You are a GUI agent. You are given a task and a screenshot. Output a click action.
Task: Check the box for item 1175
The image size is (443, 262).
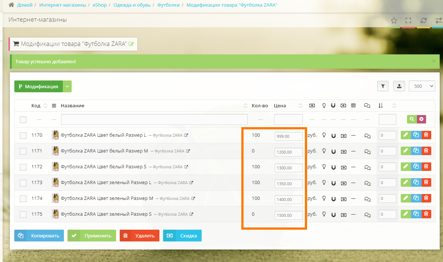pyautogui.click(x=23, y=214)
